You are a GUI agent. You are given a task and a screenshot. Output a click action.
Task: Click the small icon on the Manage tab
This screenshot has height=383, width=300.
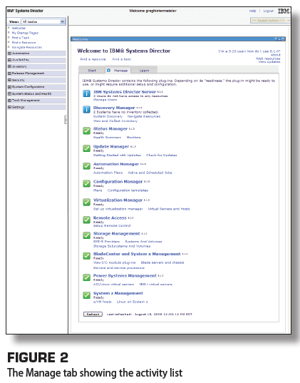point(108,71)
